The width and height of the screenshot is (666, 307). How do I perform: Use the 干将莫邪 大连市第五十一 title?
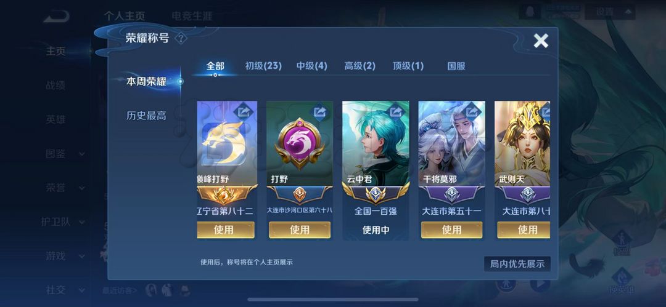pos(451,230)
